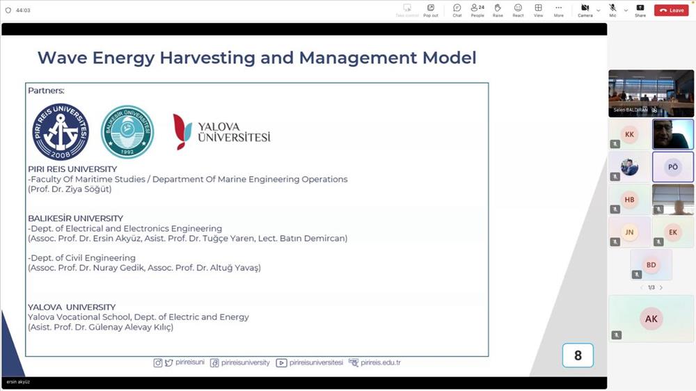This screenshot has width=696, height=391.
Task: Pop out the shared content
Action: pyautogui.click(x=431, y=10)
